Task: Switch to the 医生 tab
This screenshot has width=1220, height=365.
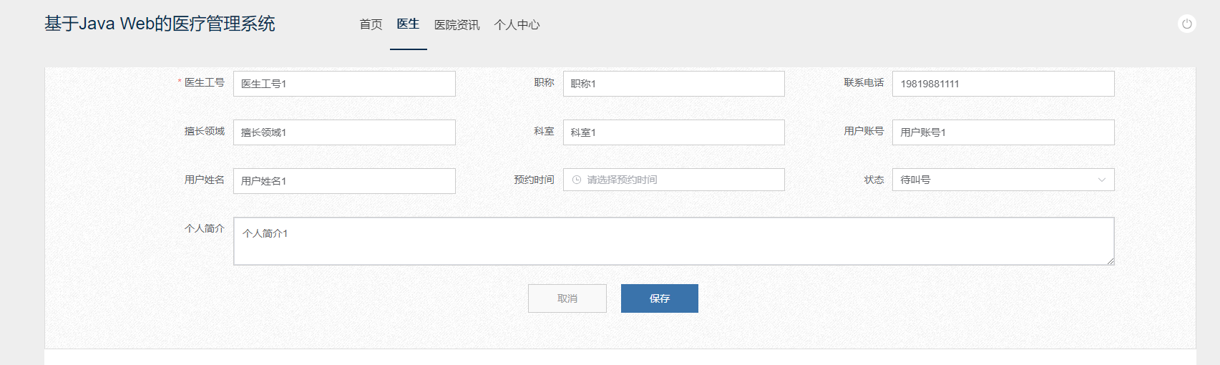Action: 408,24
